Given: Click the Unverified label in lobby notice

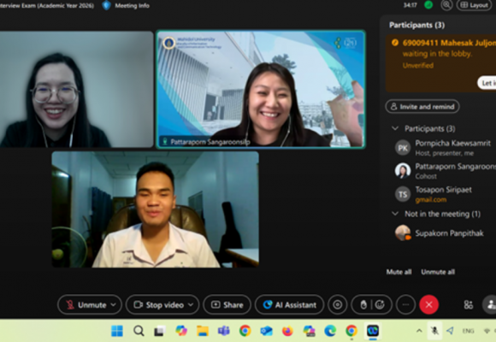Looking at the screenshot, I should pos(418,66).
